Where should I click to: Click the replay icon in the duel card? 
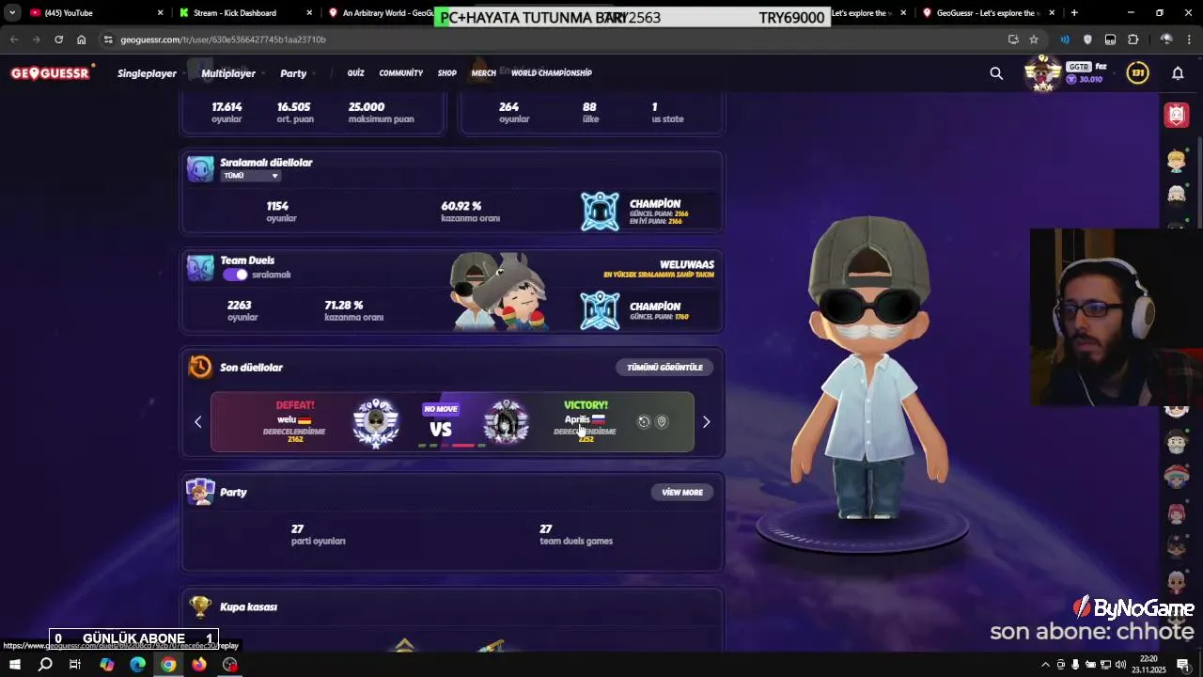coord(644,422)
